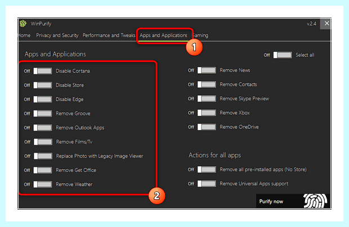Enable Replace Photo with Legacy Image Viewer

pyautogui.click(x=43, y=156)
